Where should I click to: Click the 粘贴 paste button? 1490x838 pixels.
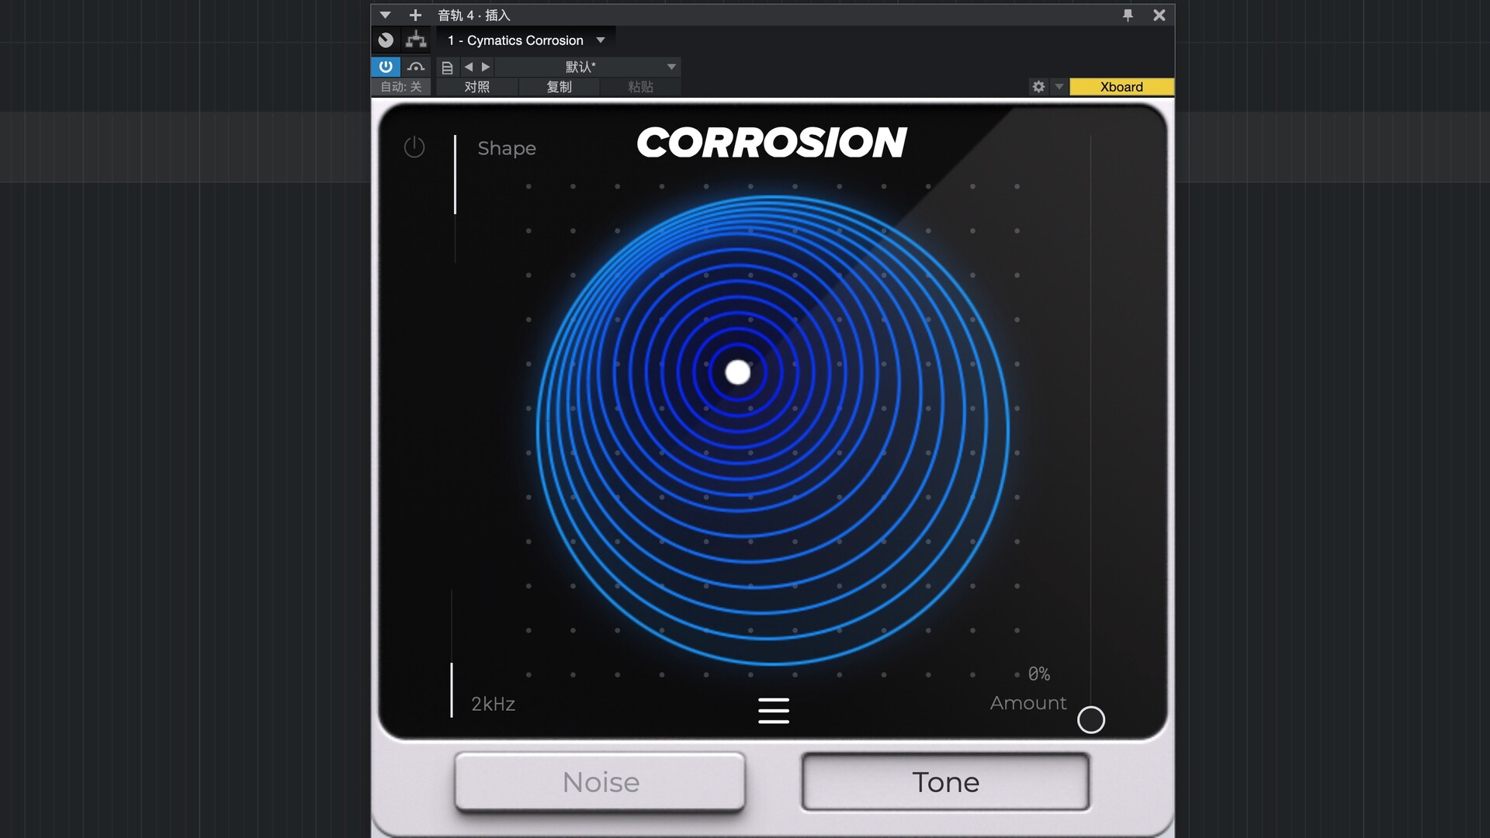pos(640,87)
